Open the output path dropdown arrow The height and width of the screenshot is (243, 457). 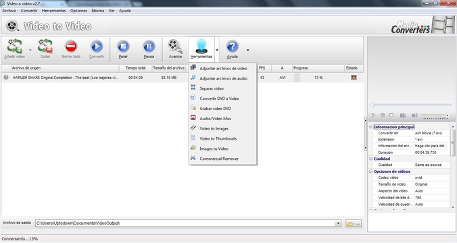[x=338, y=223]
